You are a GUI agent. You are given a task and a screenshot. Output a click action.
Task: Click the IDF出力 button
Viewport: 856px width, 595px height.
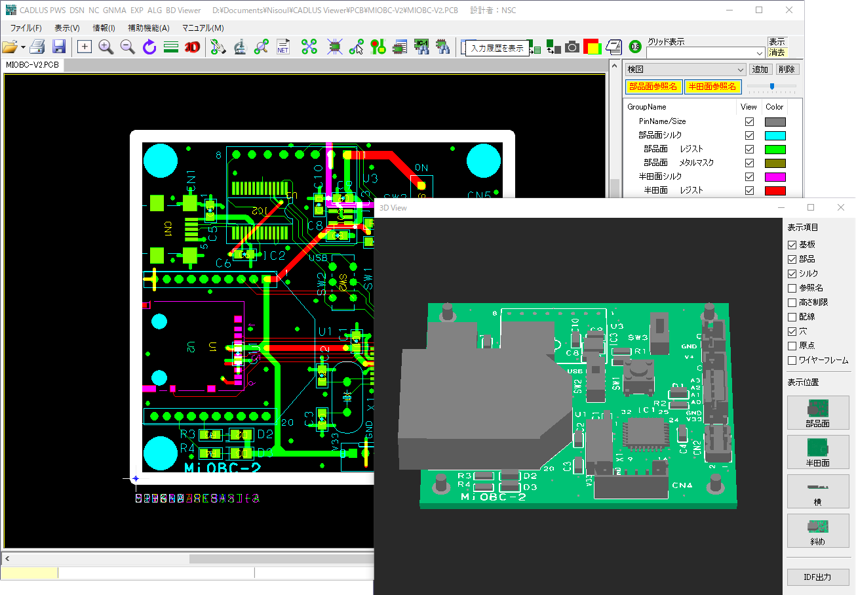tap(817, 577)
